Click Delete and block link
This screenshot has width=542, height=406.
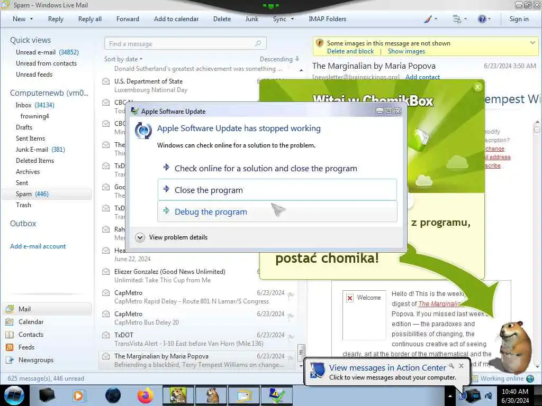click(x=350, y=51)
